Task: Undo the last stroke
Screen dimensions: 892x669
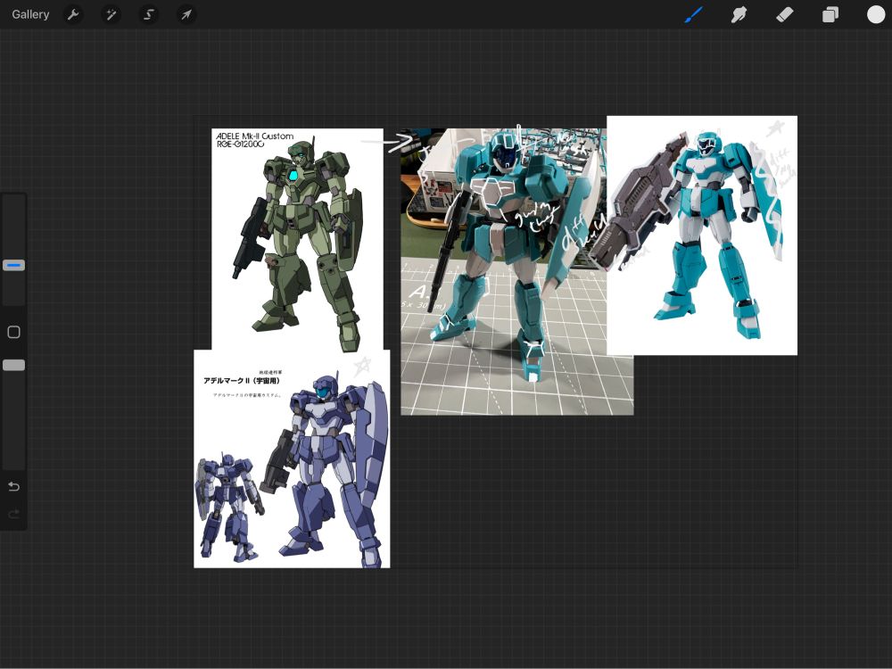Action: coord(13,486)
